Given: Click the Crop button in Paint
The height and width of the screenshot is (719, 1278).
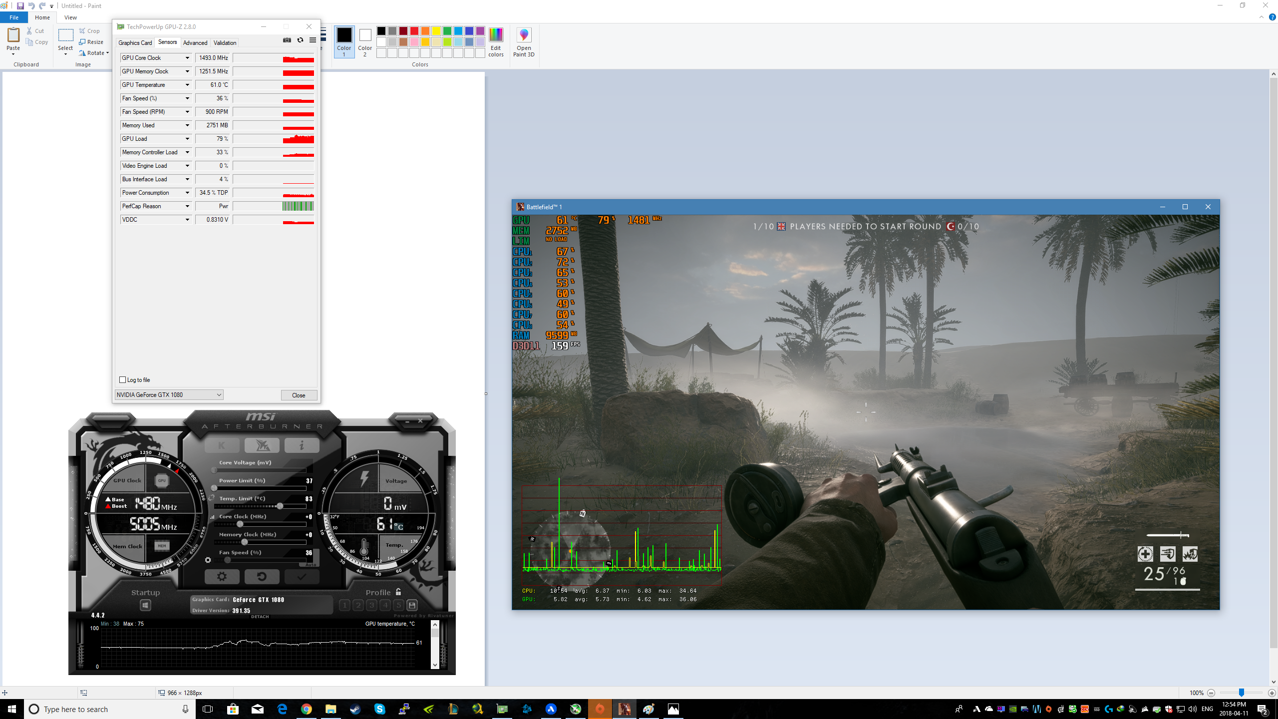Looking at the screenshot, I should (x=89, y=31).
